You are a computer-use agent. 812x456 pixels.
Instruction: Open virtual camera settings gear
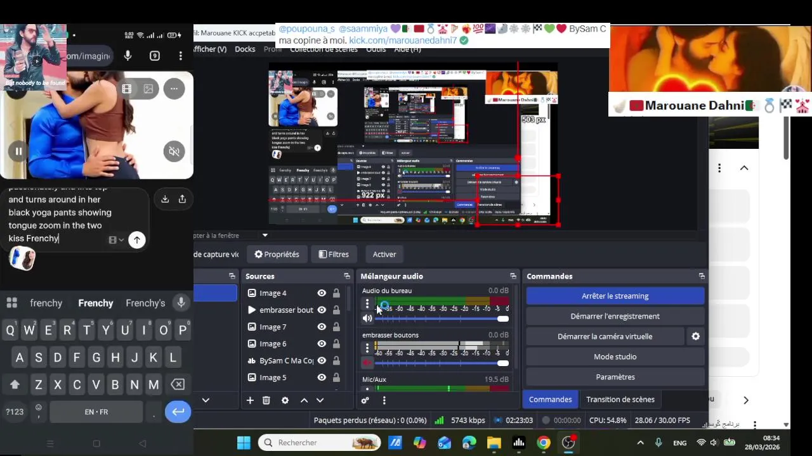(x=696, y=336)
